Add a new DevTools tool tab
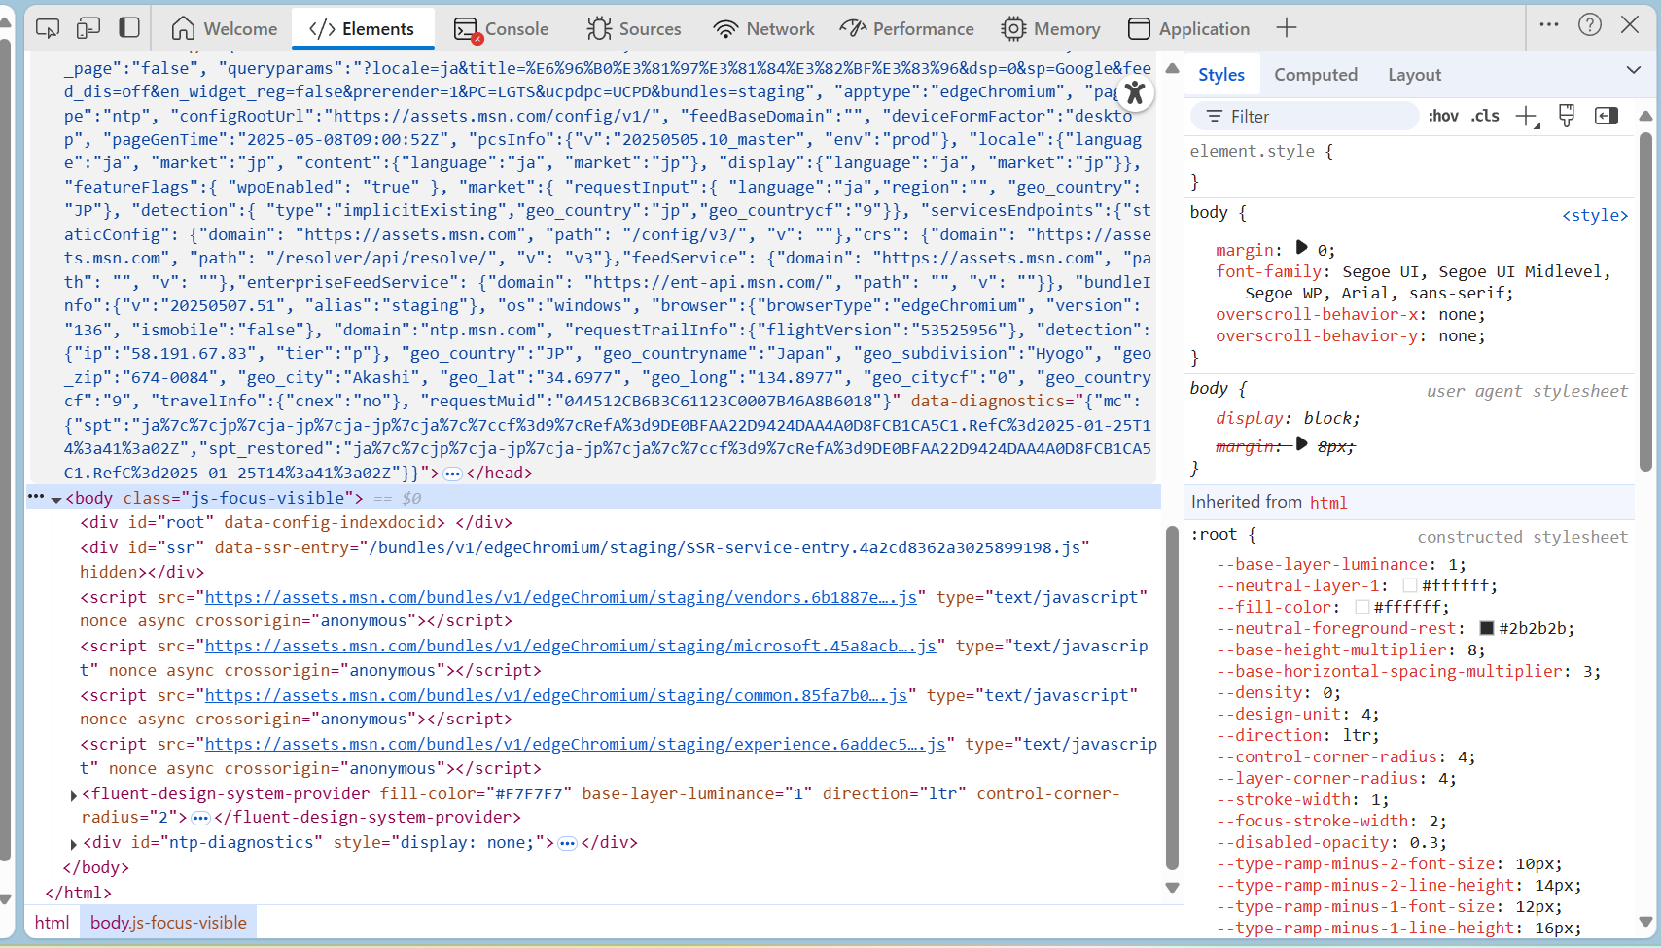This screenshot has height=948, width=1661. coord(1287,28)
